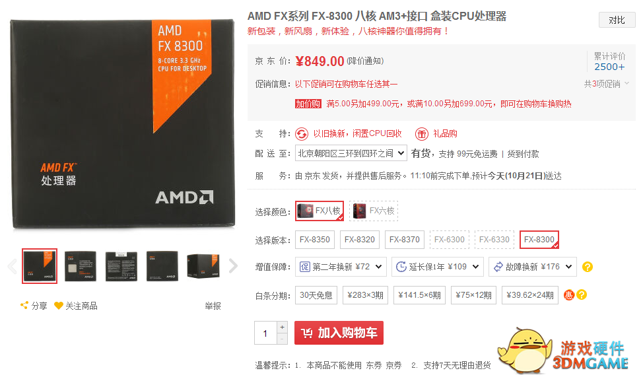The height and width of the screenshot is (381, 643).
Task: Add item with 加入购物车 button
Action: point(339,333)
